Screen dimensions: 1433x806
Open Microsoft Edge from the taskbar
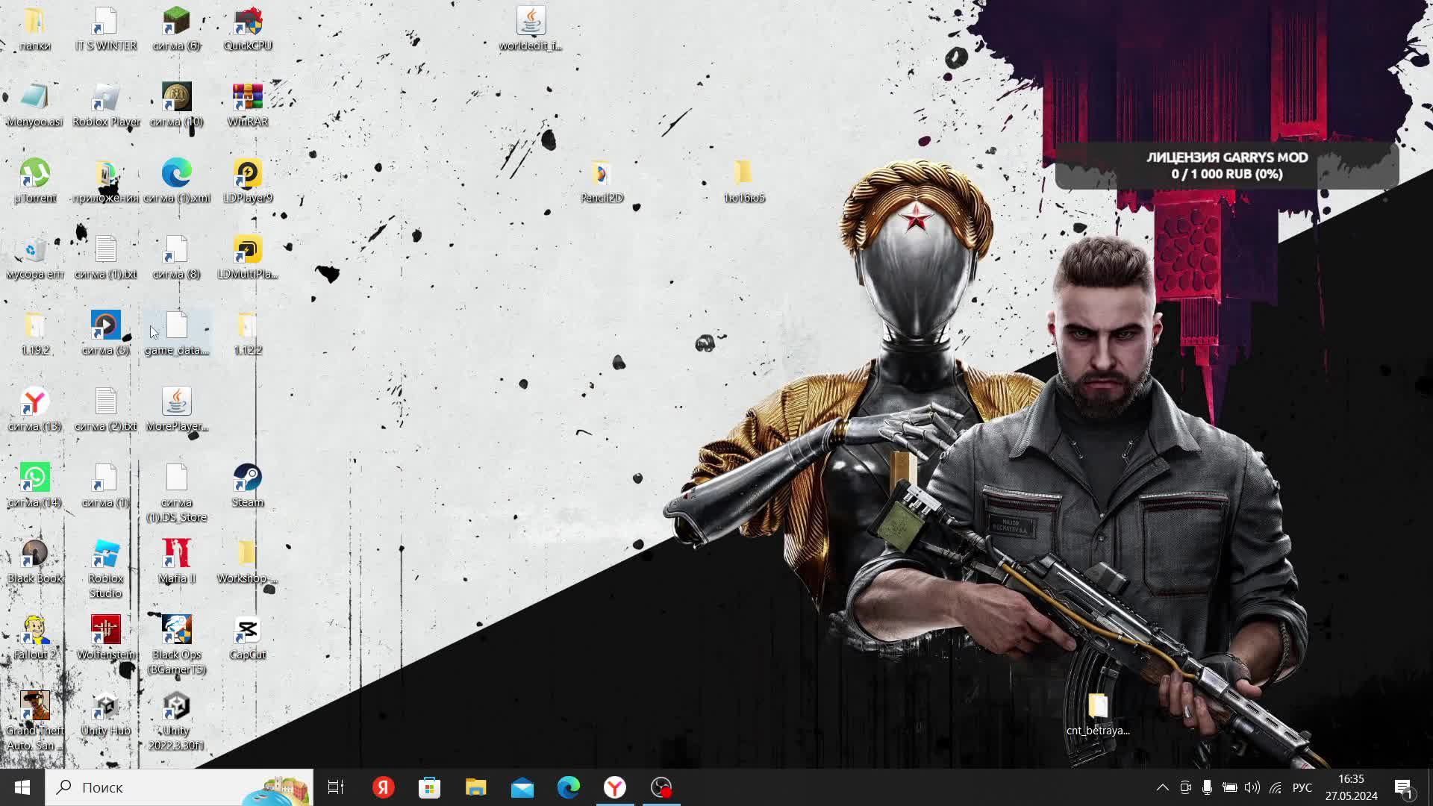(x=569, y=787)
